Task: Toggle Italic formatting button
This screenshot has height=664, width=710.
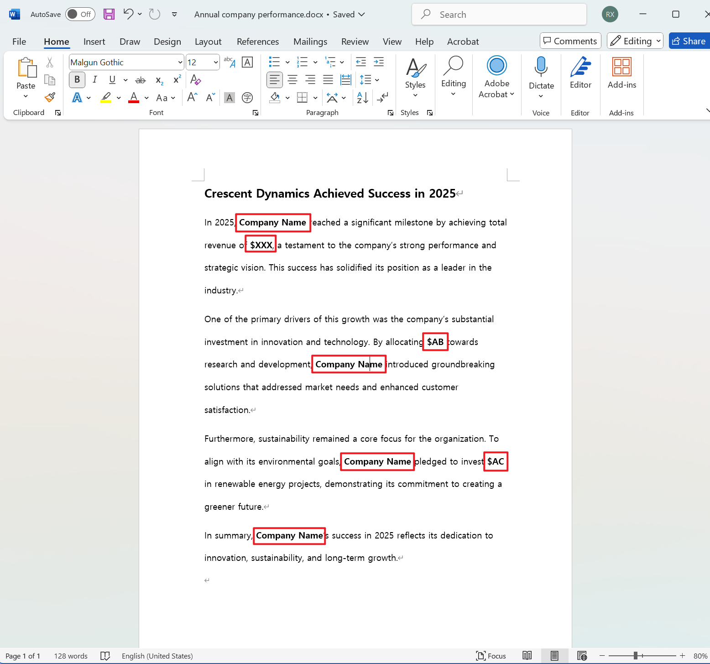Action: point(94,80)
